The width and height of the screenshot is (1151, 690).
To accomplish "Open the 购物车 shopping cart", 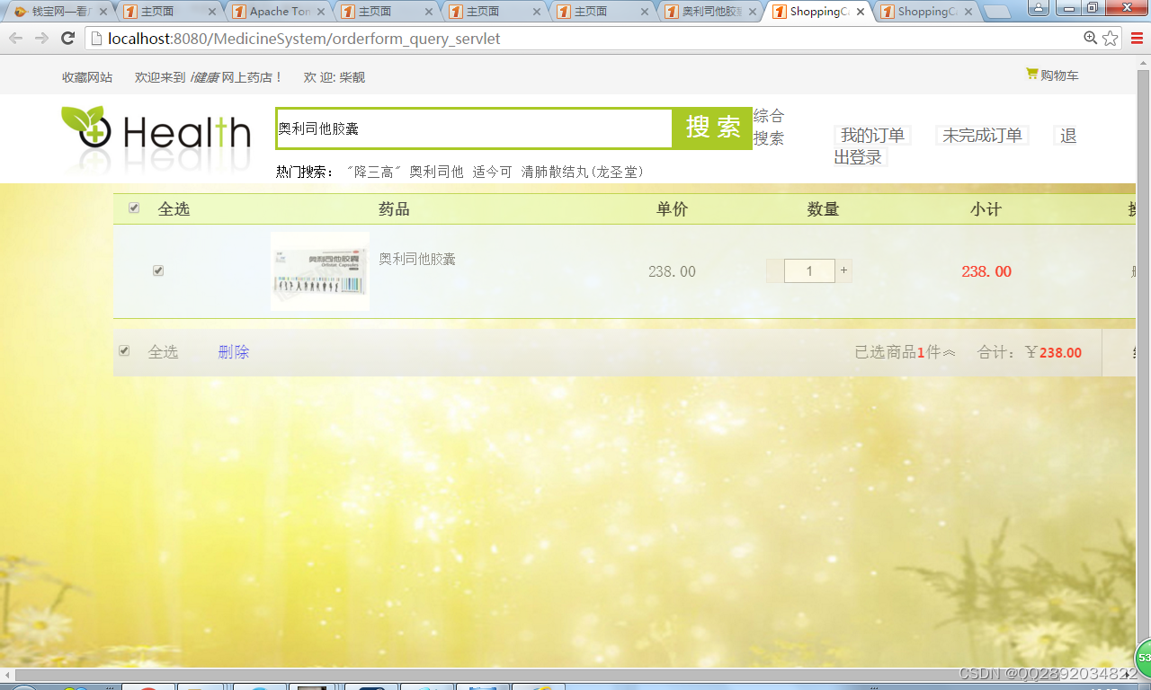I will pos(1052,75).
